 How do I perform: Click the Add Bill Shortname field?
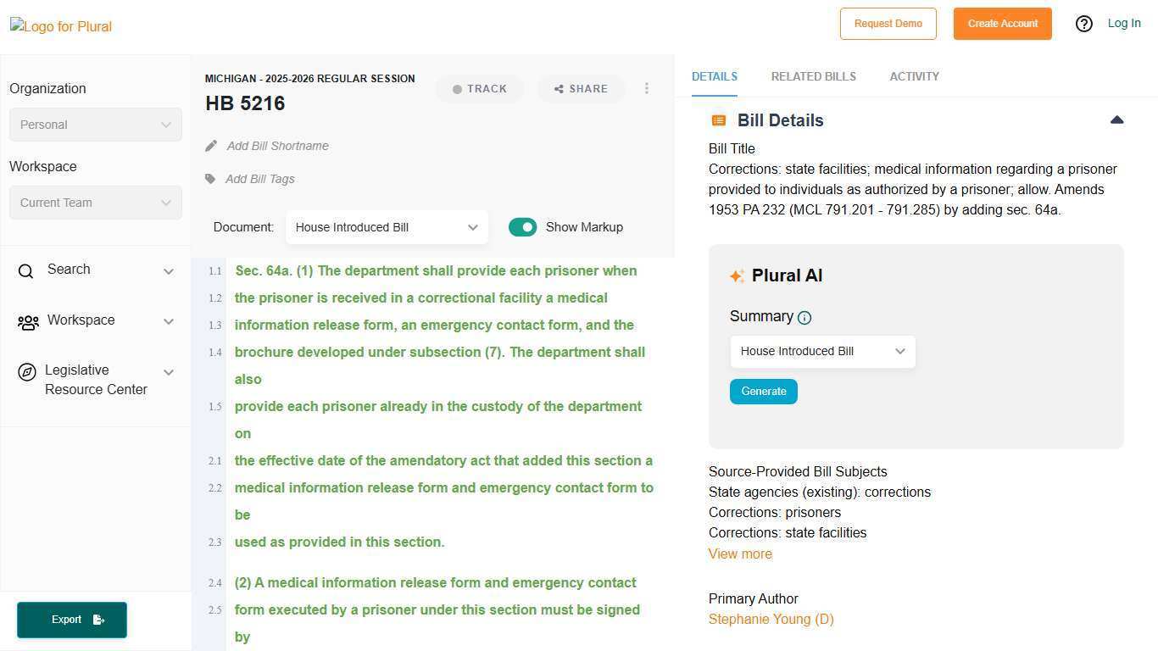pyautogui.click(x=278, y=146)
